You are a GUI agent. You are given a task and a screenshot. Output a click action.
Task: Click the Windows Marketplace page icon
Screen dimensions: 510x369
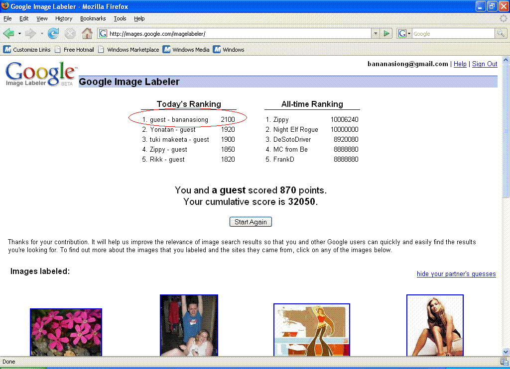(101, 49)
